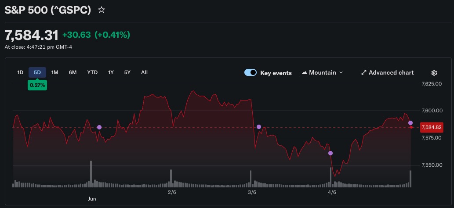Open the Advanced chart view

pos(387,72)
